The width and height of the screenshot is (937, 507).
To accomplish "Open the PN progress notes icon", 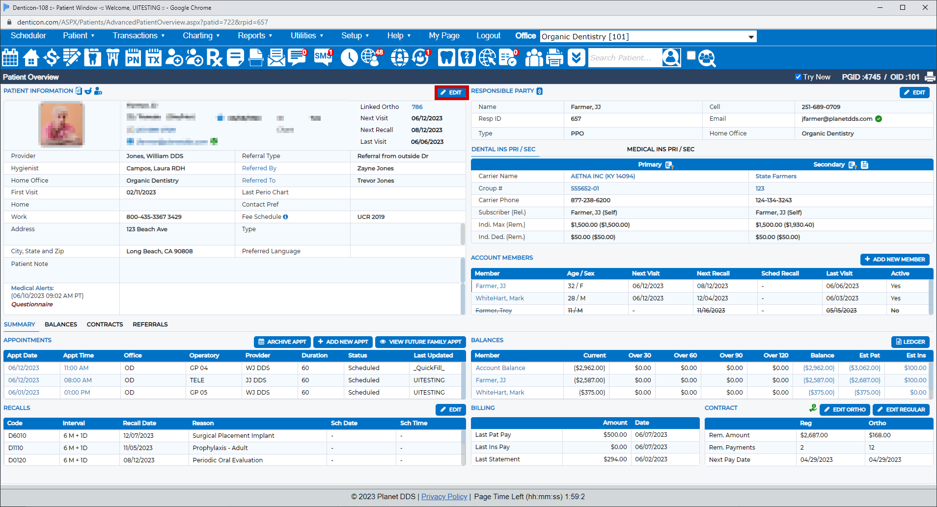I will [x=133, y=57].
